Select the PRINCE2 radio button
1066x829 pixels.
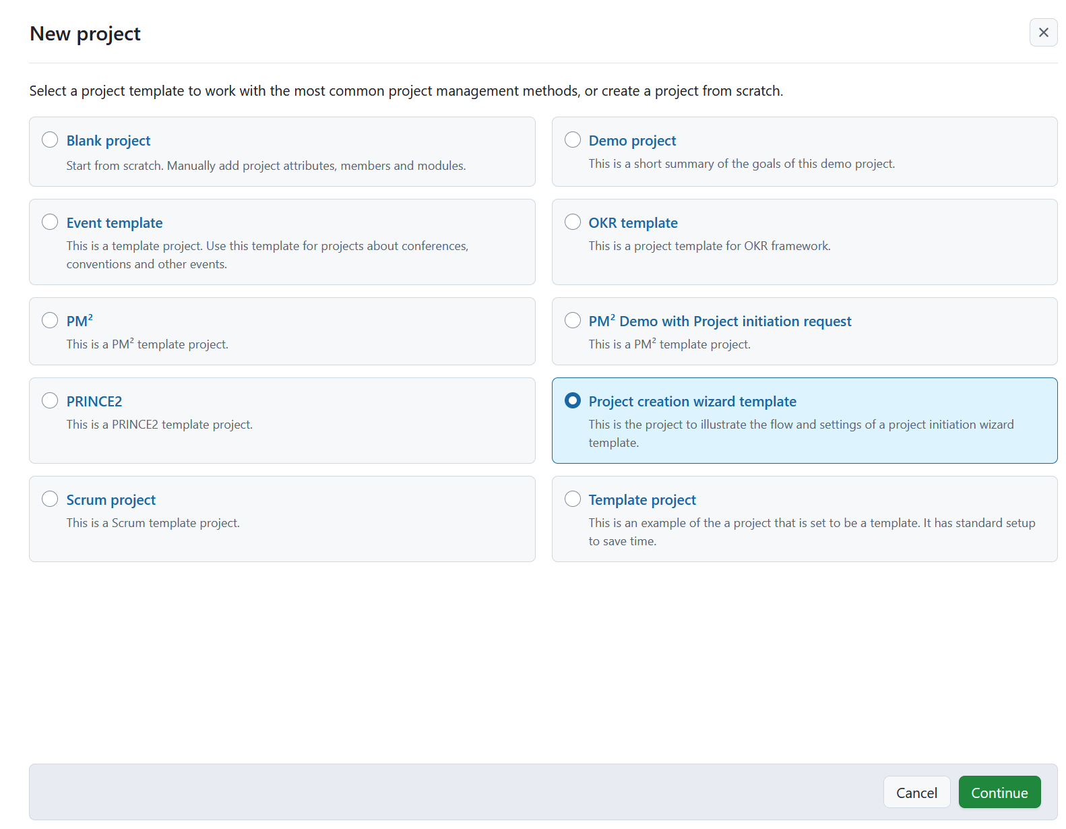click(x=50, y=400)
